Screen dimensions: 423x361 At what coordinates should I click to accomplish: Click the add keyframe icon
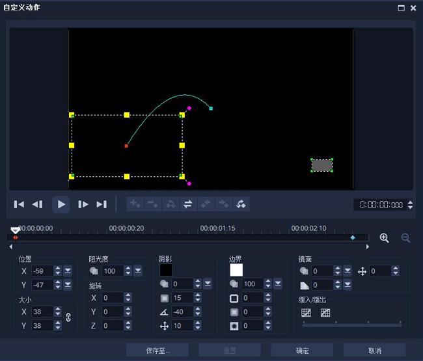135,204
